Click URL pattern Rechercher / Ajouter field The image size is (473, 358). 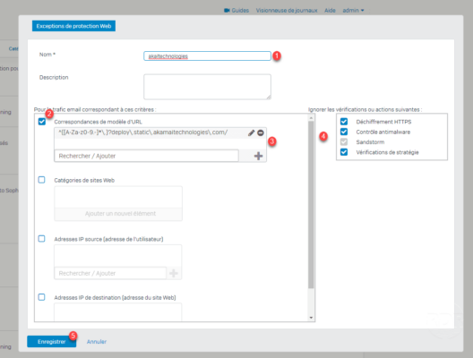click(x=147, y=156)
